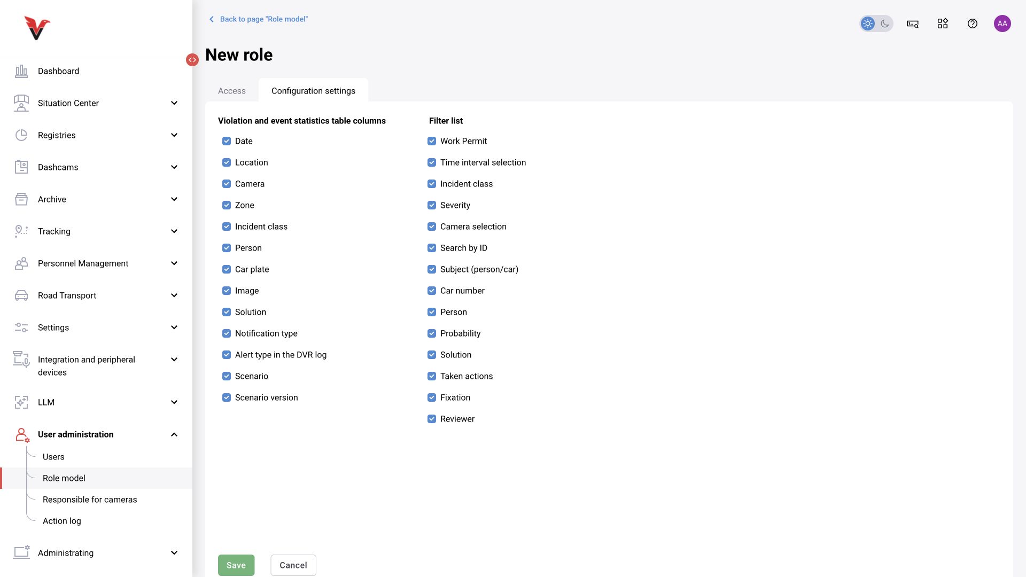Click the Registries pie chart icon
The height and width of the screenshot is (577, 1026).
[x=21, y=135]
